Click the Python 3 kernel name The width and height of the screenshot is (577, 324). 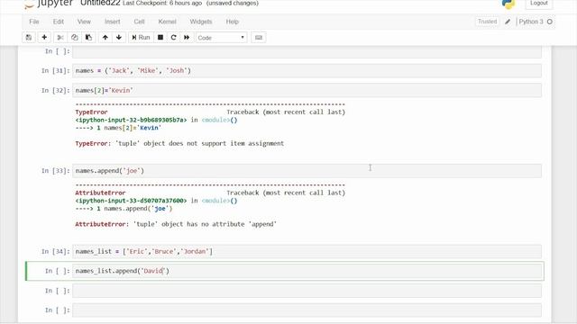(x=531, y=22)
